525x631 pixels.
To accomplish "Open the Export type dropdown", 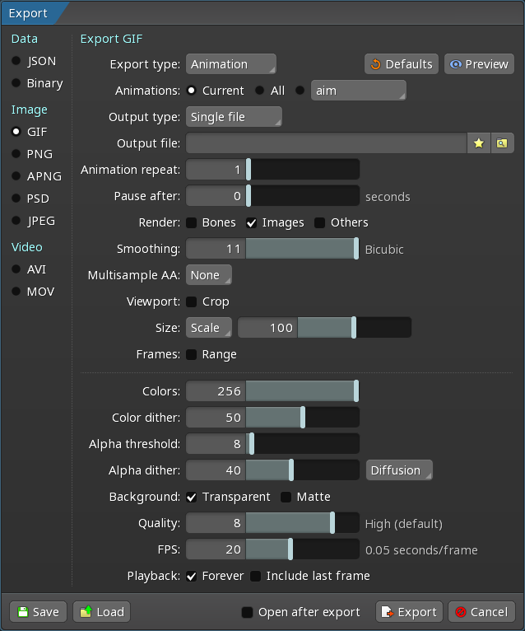I will pos(230,64).
